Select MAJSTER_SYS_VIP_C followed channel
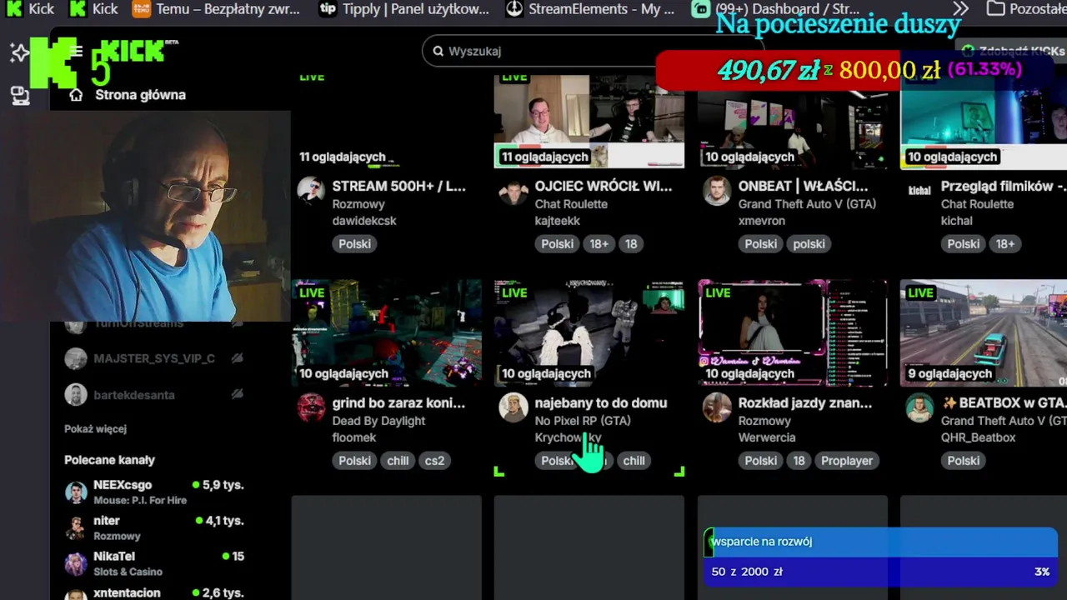The image size is (1067, 600). tap(154, 358)
